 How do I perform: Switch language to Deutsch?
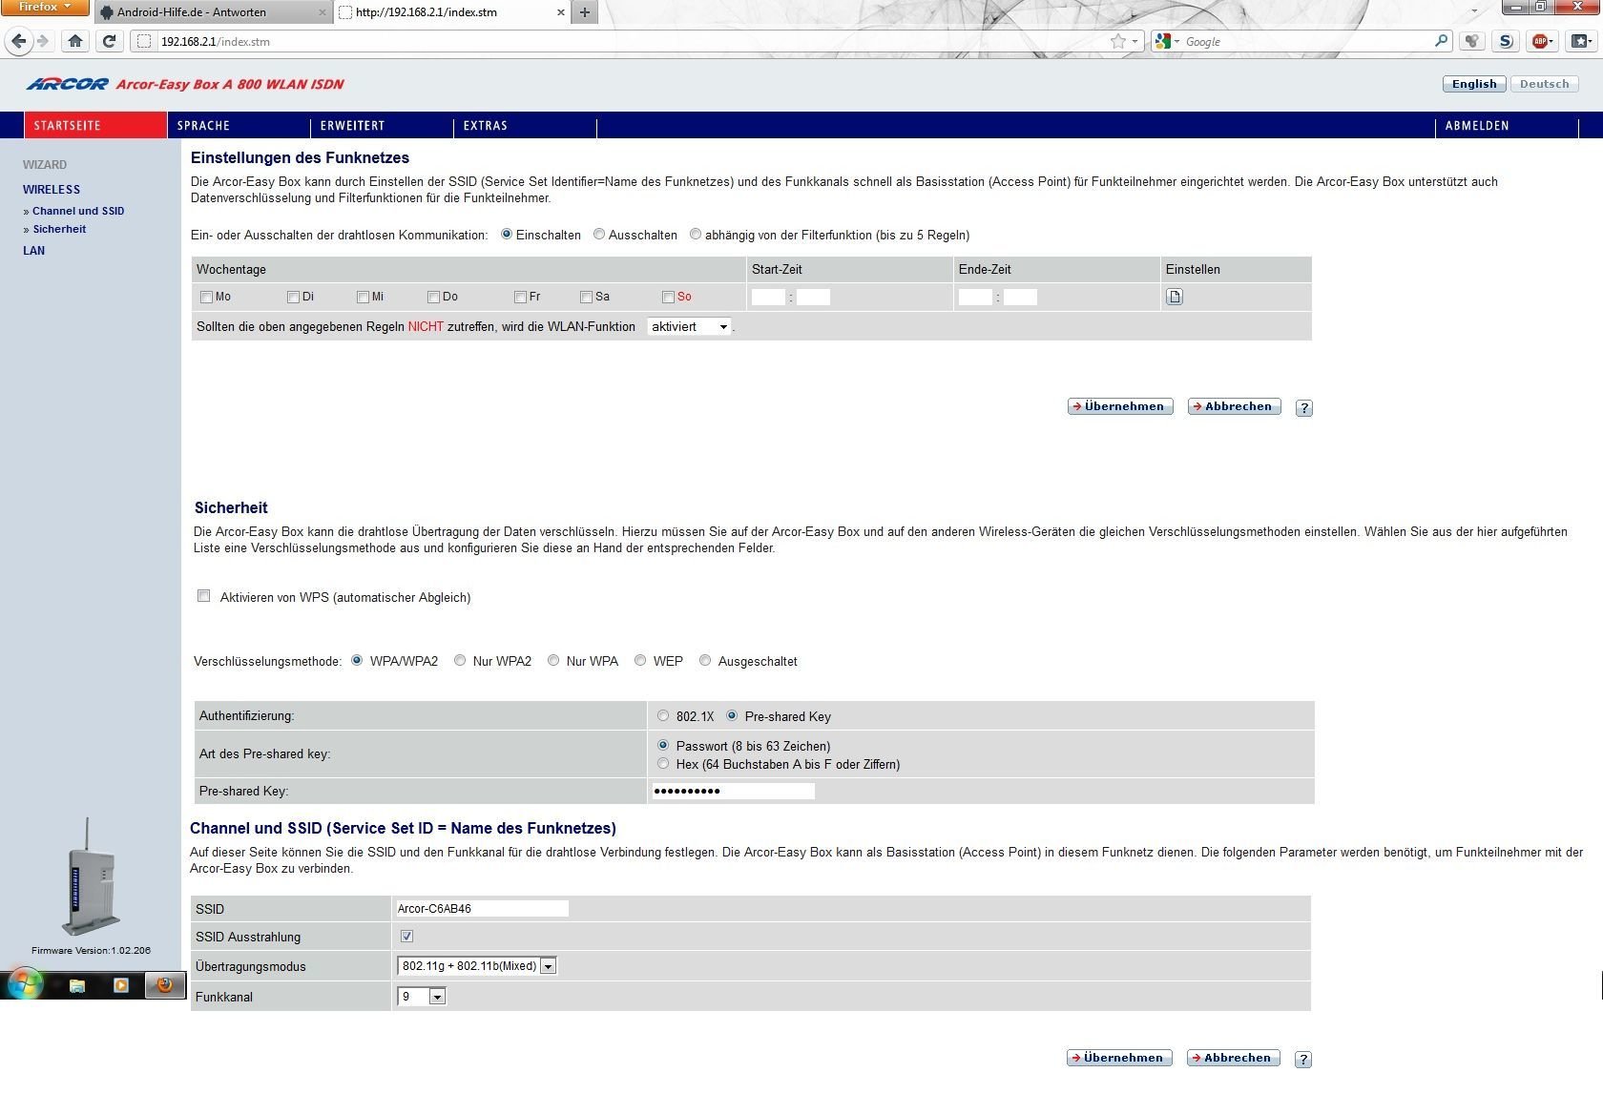pyautogui.click(x=1545, y=84)
